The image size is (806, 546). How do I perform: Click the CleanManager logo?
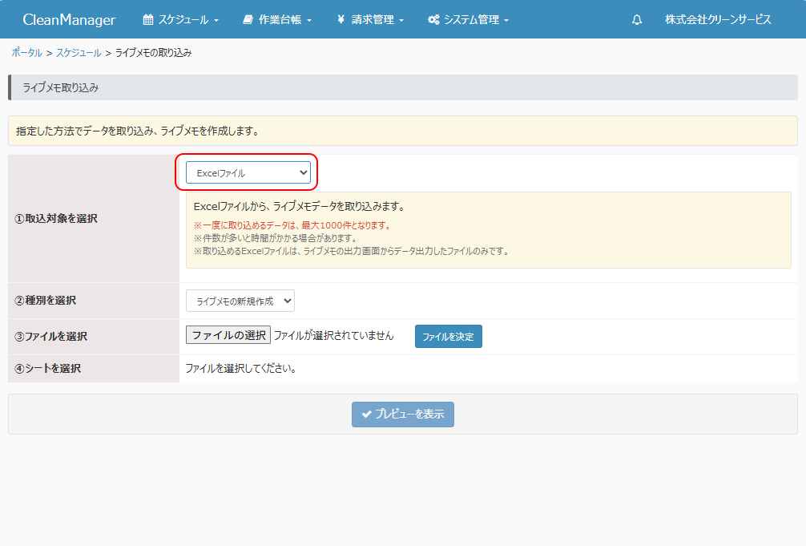[x=69, y=19]
